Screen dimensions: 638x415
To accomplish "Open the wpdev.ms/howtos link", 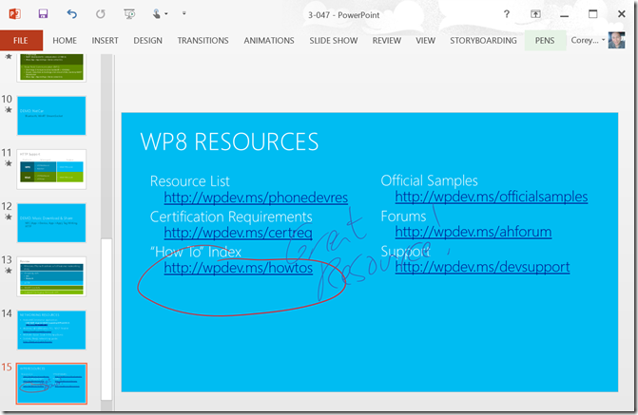I will (239, 268).
